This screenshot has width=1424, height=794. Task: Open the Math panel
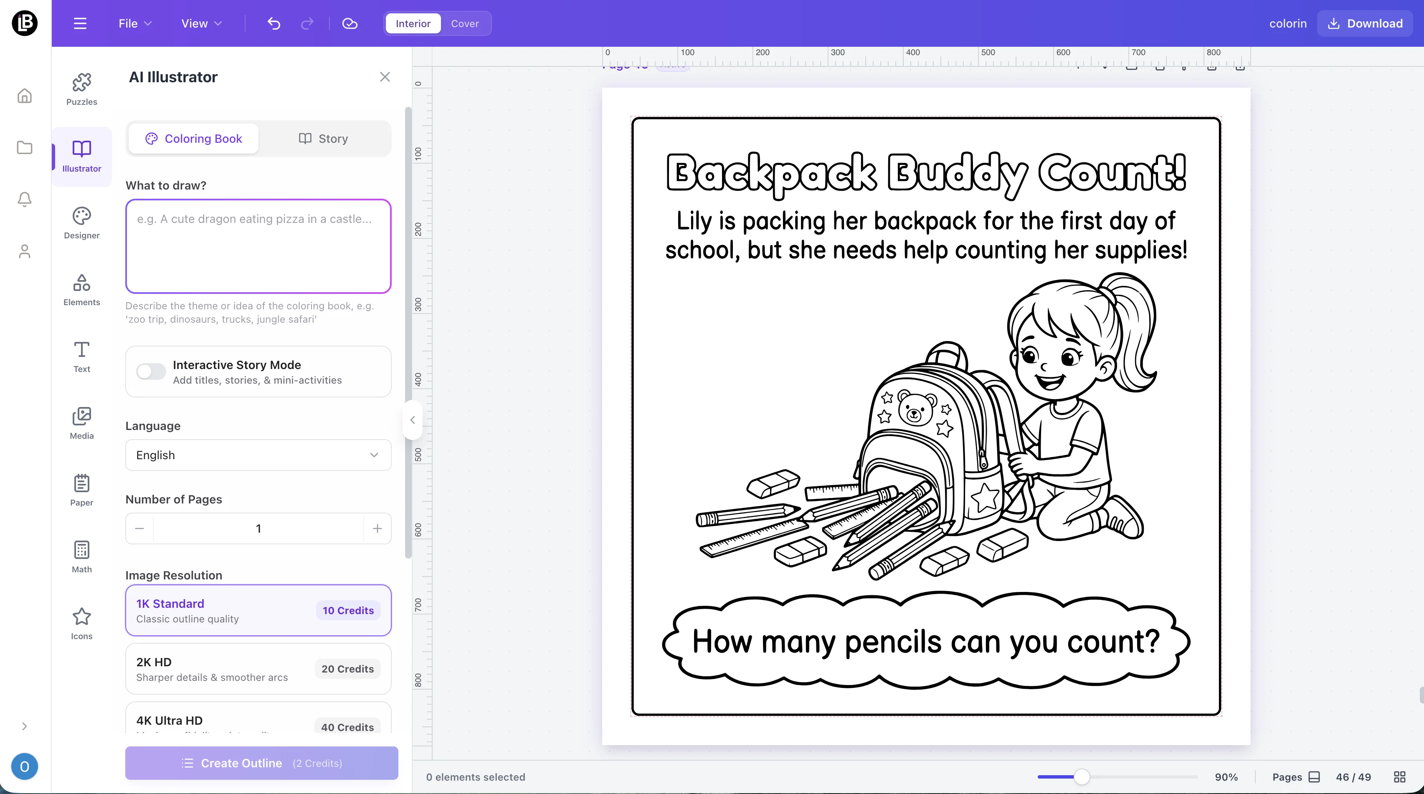pyautogui.click(x=82, y=558)
